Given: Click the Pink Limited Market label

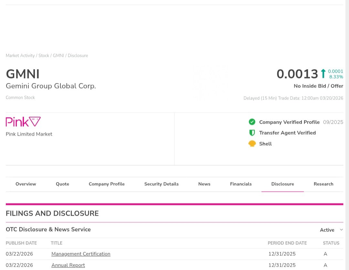Looking at the screenshot, I should click(29, 134).
